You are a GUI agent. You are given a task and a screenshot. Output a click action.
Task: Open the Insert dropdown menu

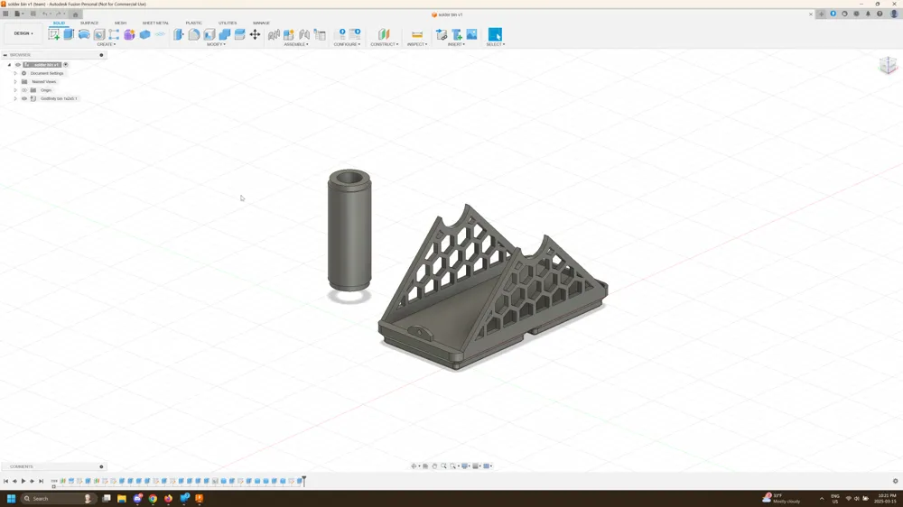coord(456,44)
